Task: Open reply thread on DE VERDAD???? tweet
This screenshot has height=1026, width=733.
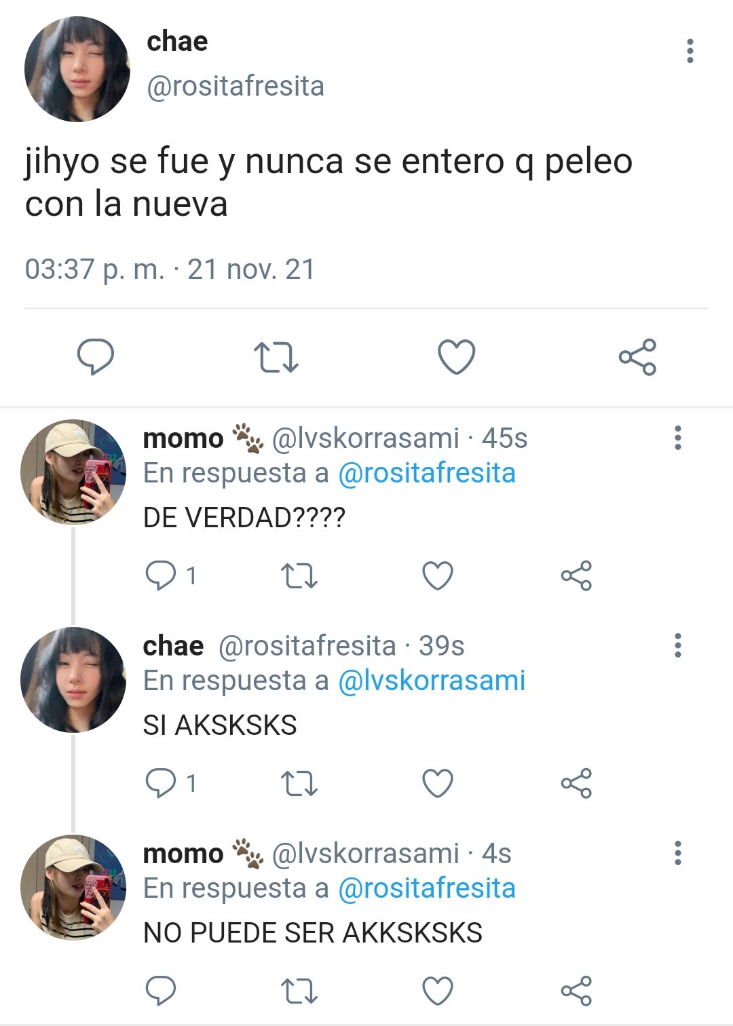Action: [x=171, y=576]
